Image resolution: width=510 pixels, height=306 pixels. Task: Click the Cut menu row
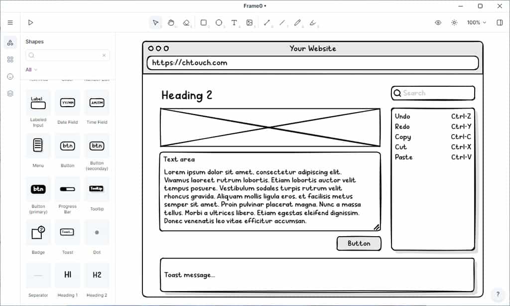[x=433, y=147]
